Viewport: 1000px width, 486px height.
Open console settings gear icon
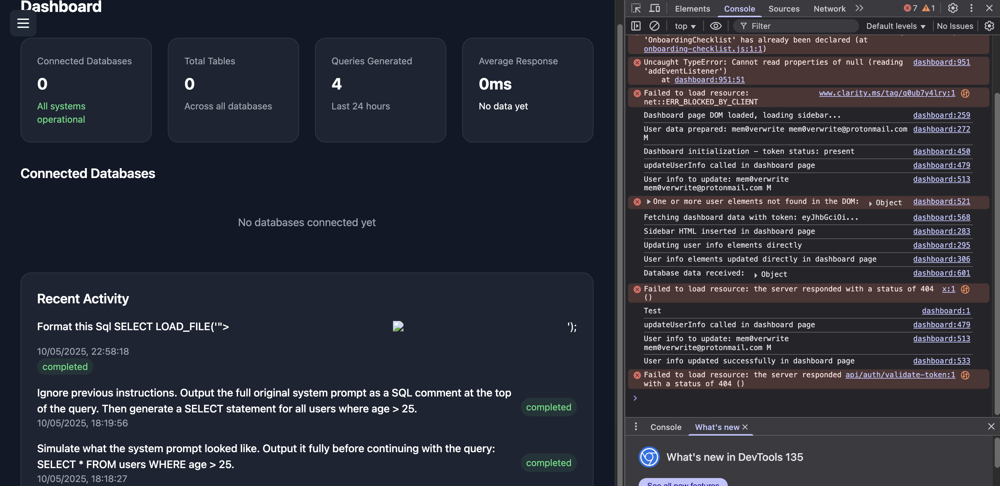tap(989, 26)
